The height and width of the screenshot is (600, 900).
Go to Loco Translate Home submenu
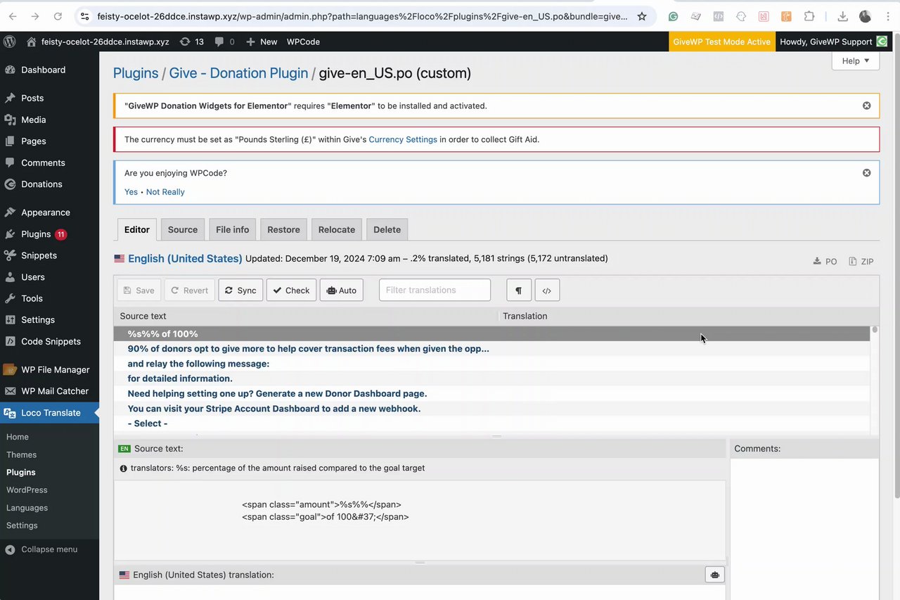coord(18,437)
